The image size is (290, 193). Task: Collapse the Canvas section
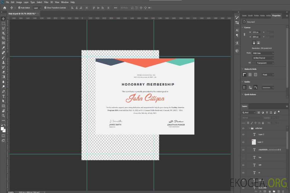tap(243, 27)
